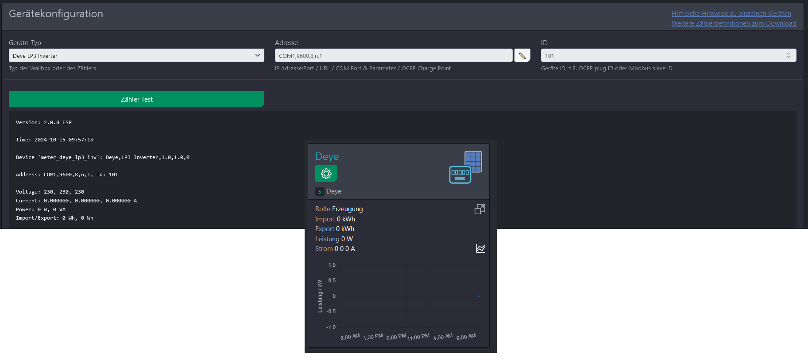Screen dimensions: 808x361
Task: Click the ID stepper arrows
Action: (x=789, y=55)
